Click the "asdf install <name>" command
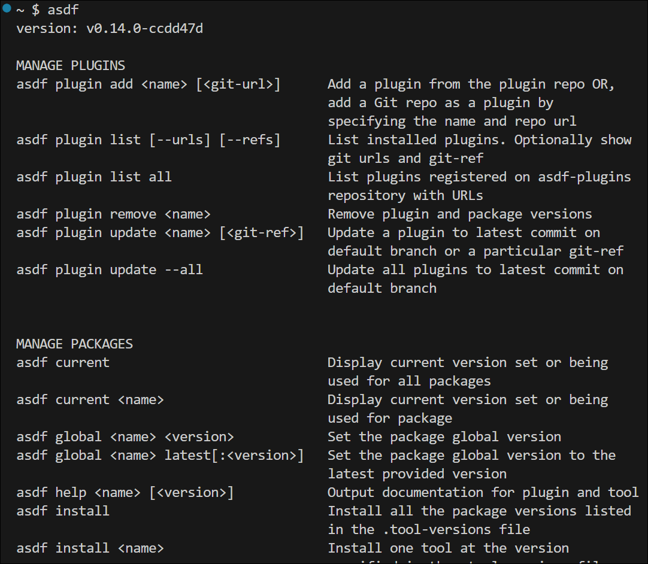Viewport: 648px width, 564px height. point(90,548)
